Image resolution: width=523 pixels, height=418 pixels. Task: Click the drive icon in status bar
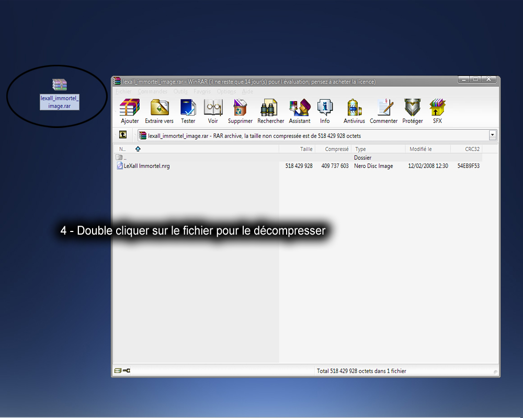[x=118, y=370]
